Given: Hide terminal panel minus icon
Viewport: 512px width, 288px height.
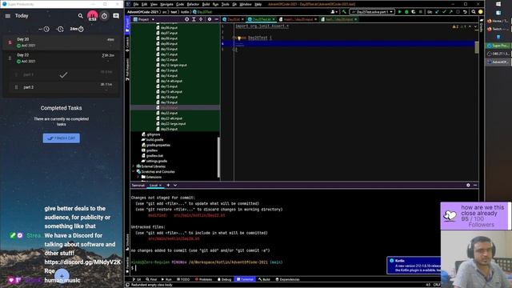Looking at the screenshot, I should pyautogui.click(x=475, y=185).
